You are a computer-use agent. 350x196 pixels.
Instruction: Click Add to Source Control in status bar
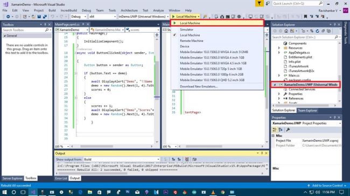click(327, 186)
